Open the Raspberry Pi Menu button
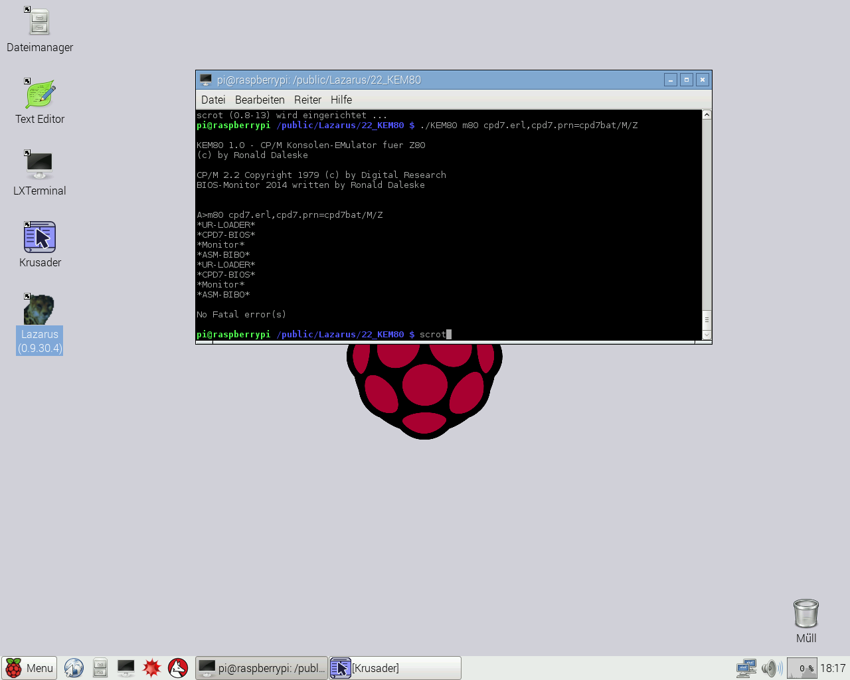The width and height of the screenshot is (850, 680). click(x=29, y=668)
